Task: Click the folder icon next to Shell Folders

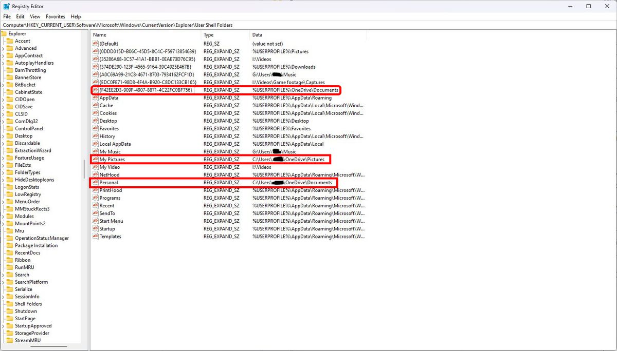Action: (x=11, y=304)
